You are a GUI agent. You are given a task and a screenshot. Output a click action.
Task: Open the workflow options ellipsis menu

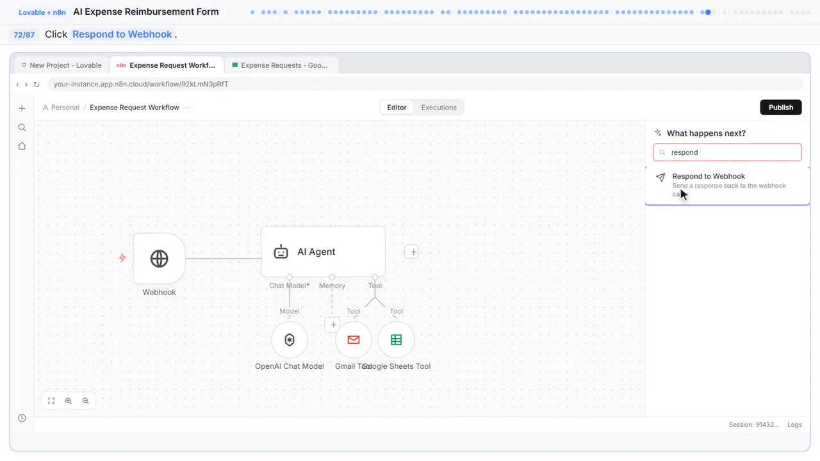187,108
